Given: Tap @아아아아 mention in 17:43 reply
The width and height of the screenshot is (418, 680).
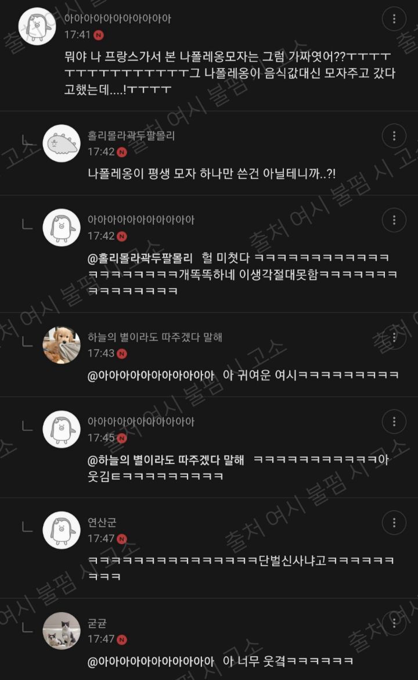Looking at the screenshot, I should (x=151, y=376).
